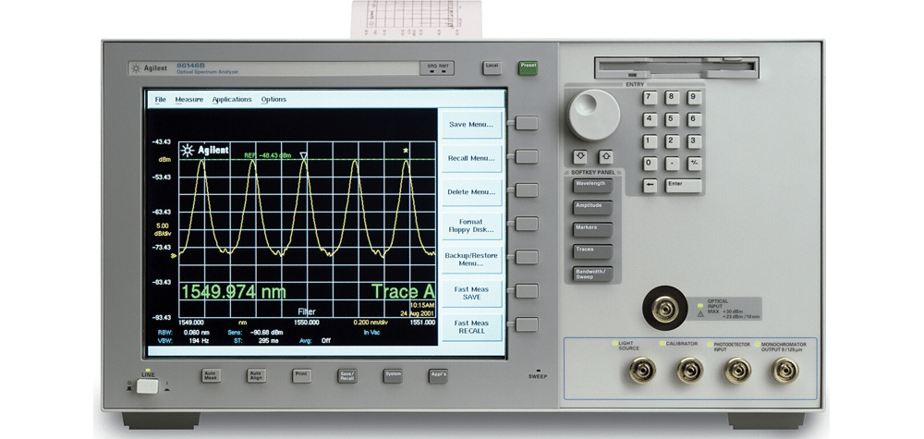Tap keypad digit 5
The image size is (924, 439).
tap(673, 119)
